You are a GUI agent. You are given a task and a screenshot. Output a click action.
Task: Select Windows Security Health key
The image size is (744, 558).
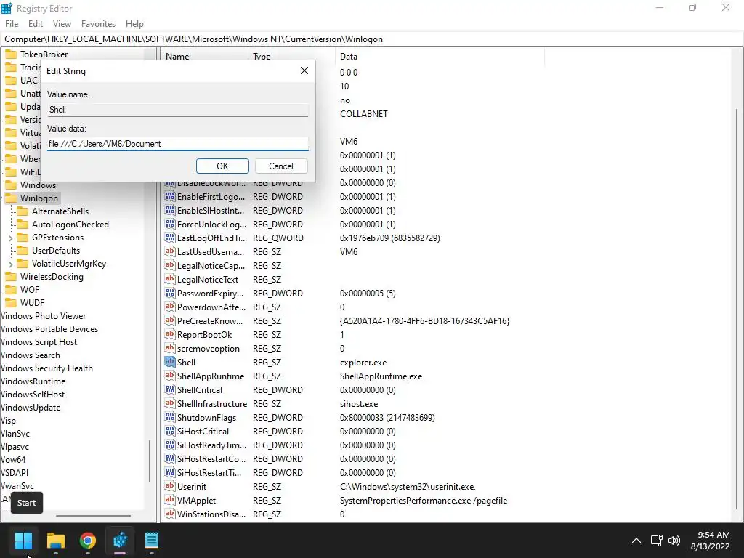pyautogui.click(x=46, y=368)
